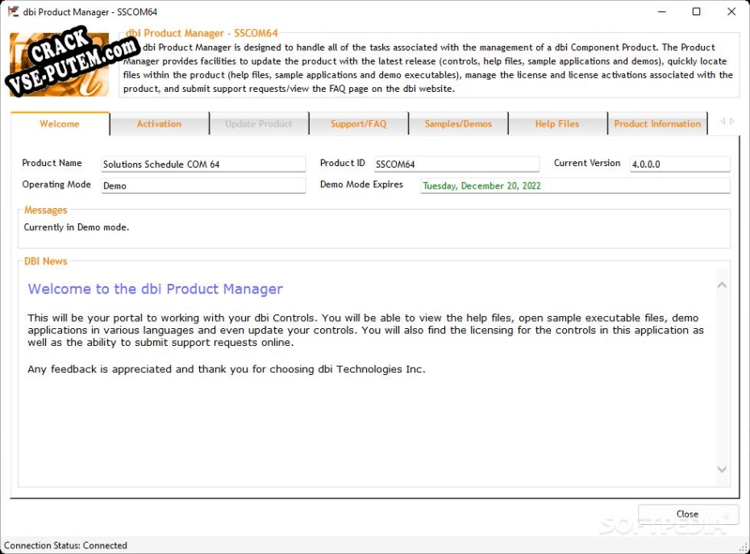Click the Close button
Image resolution: width=750 pixels, height=554 pixels.
click(x=688, y=514)
